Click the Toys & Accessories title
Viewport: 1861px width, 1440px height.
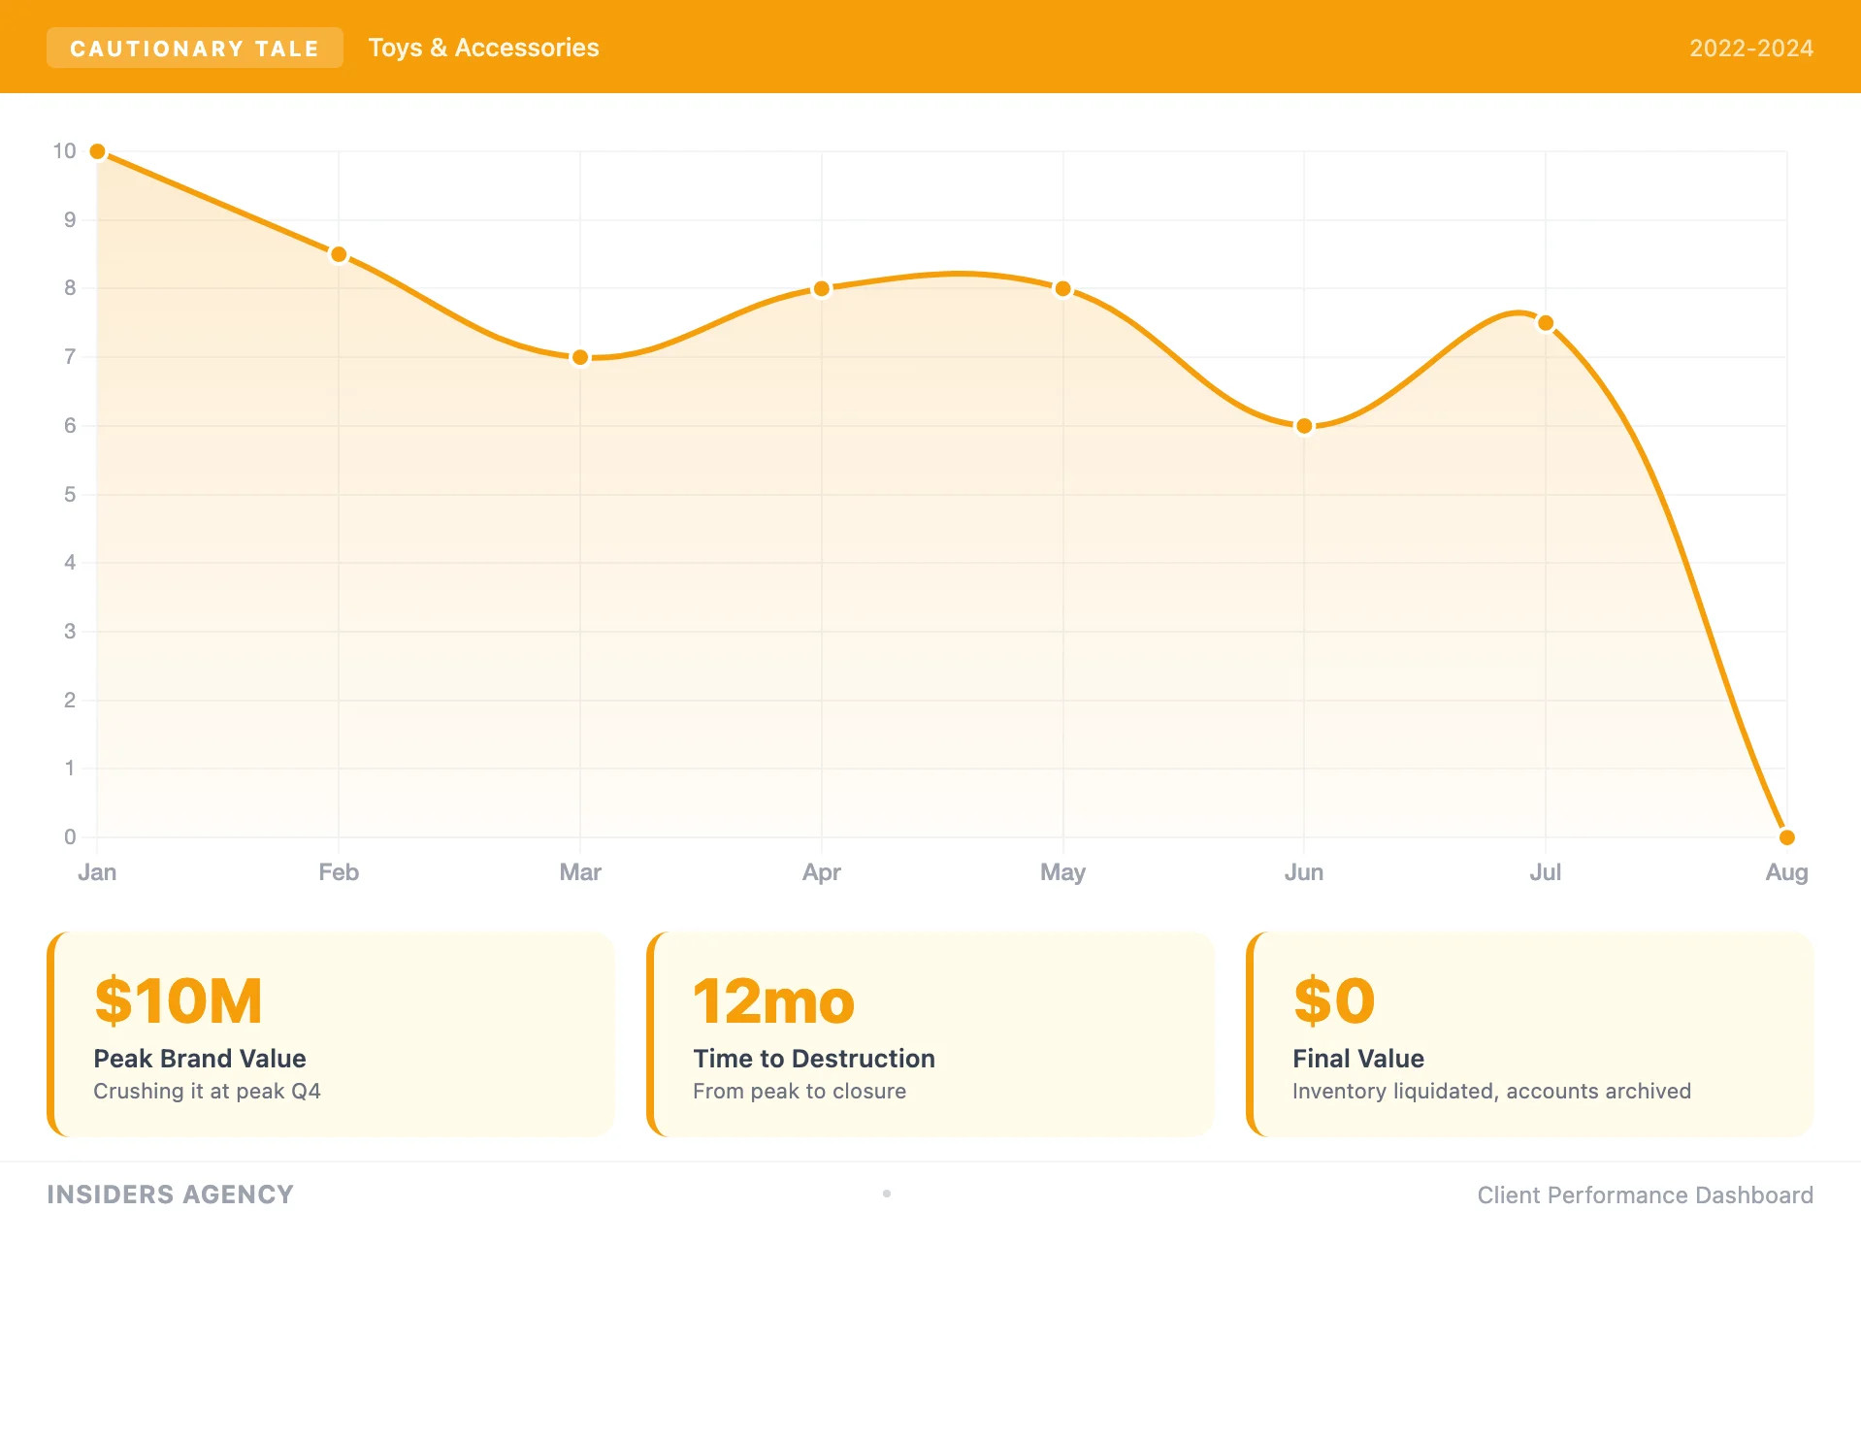tap(483, 49)
